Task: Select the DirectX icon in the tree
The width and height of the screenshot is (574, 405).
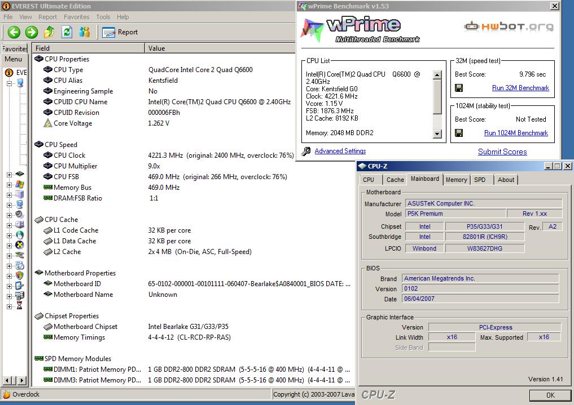Action: pyautogui.click(x=20, y=245)
